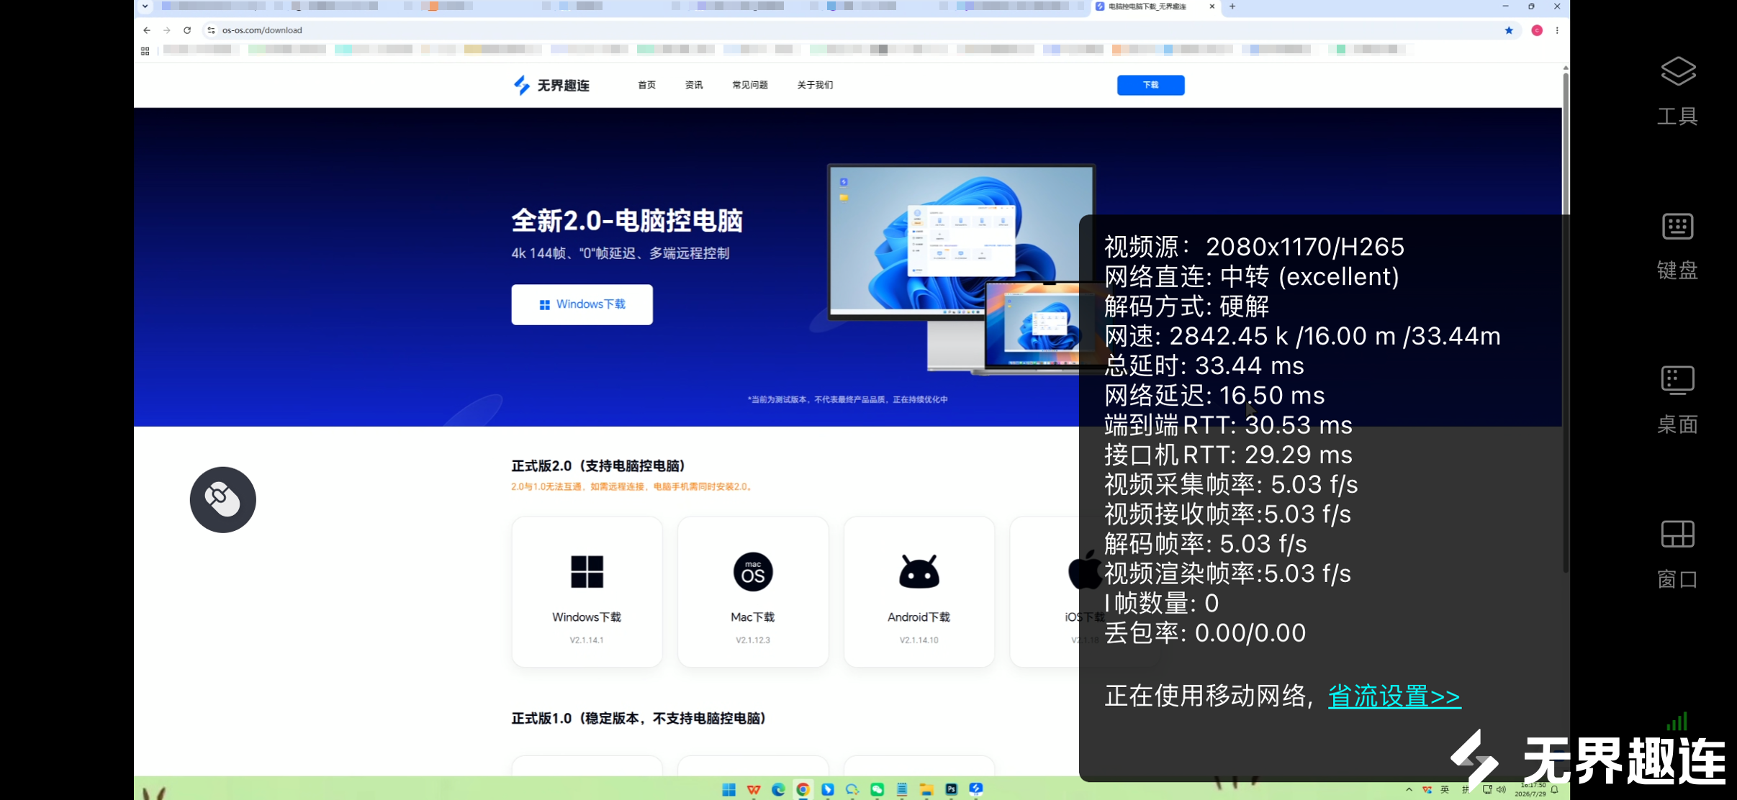1737x800 pixels.
Task: Launch Microsoft Edge from the taskbar
Action: point(778,789)
